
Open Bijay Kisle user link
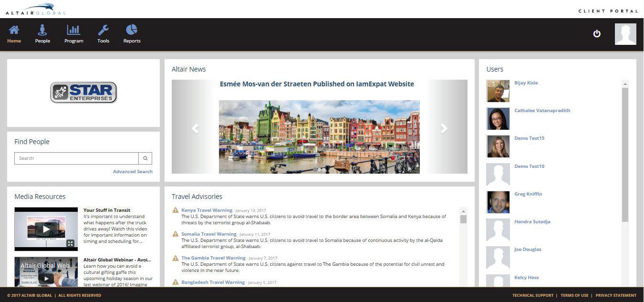pos(526,83)
